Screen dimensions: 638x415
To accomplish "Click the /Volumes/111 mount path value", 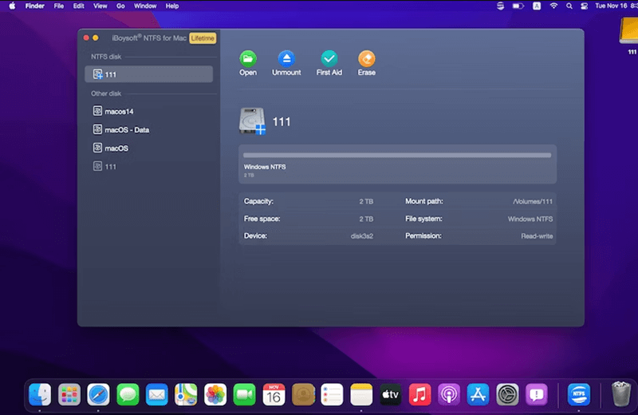I will coord(533,201).
